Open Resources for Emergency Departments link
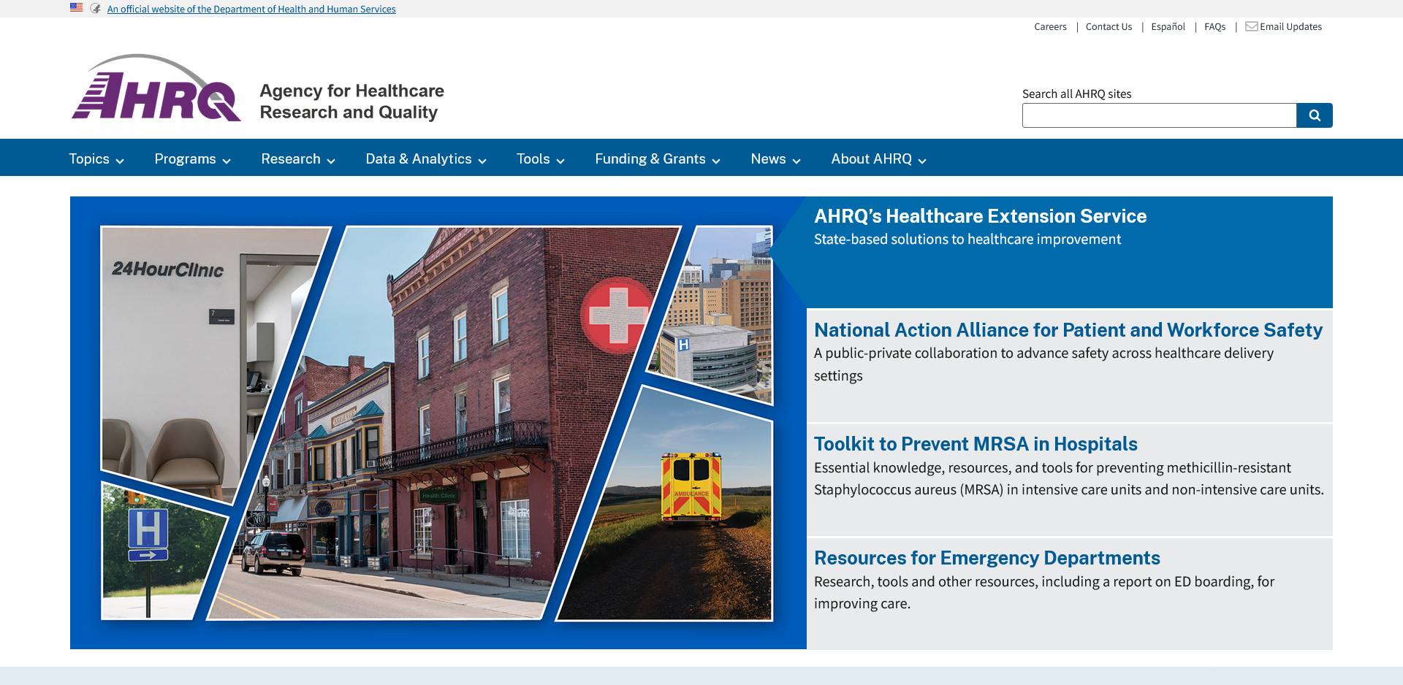Screen dimensions: 1403x685 tap(986, 558)
